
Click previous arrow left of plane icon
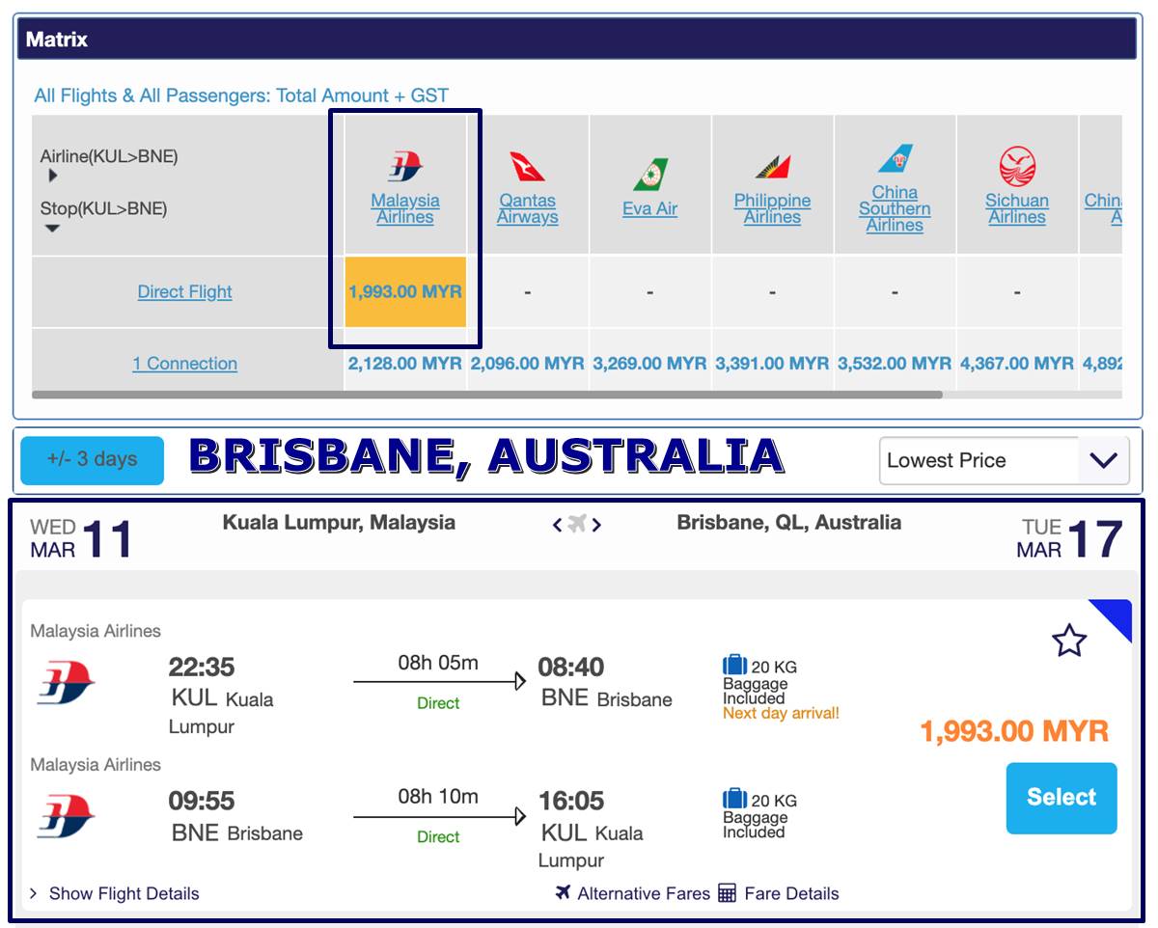click(x=557, y=525)
